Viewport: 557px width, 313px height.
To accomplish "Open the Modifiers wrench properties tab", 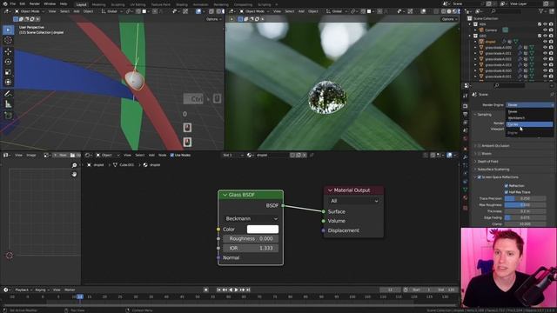I will [x=466, y=157].
